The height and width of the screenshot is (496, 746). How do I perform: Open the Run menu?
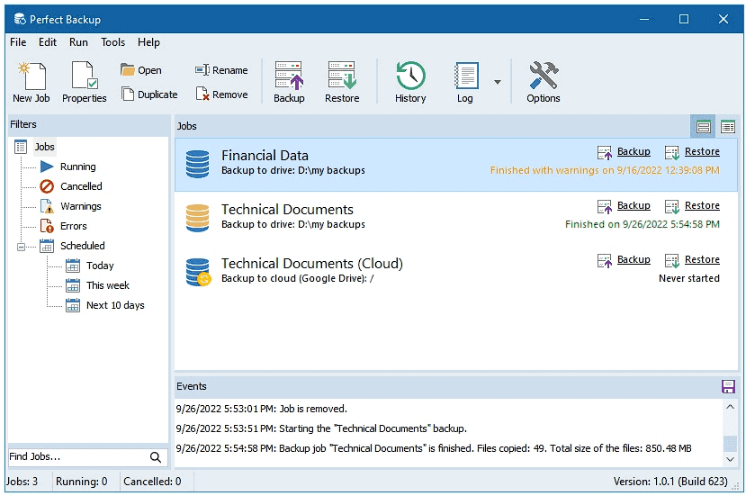pos(78,42)
